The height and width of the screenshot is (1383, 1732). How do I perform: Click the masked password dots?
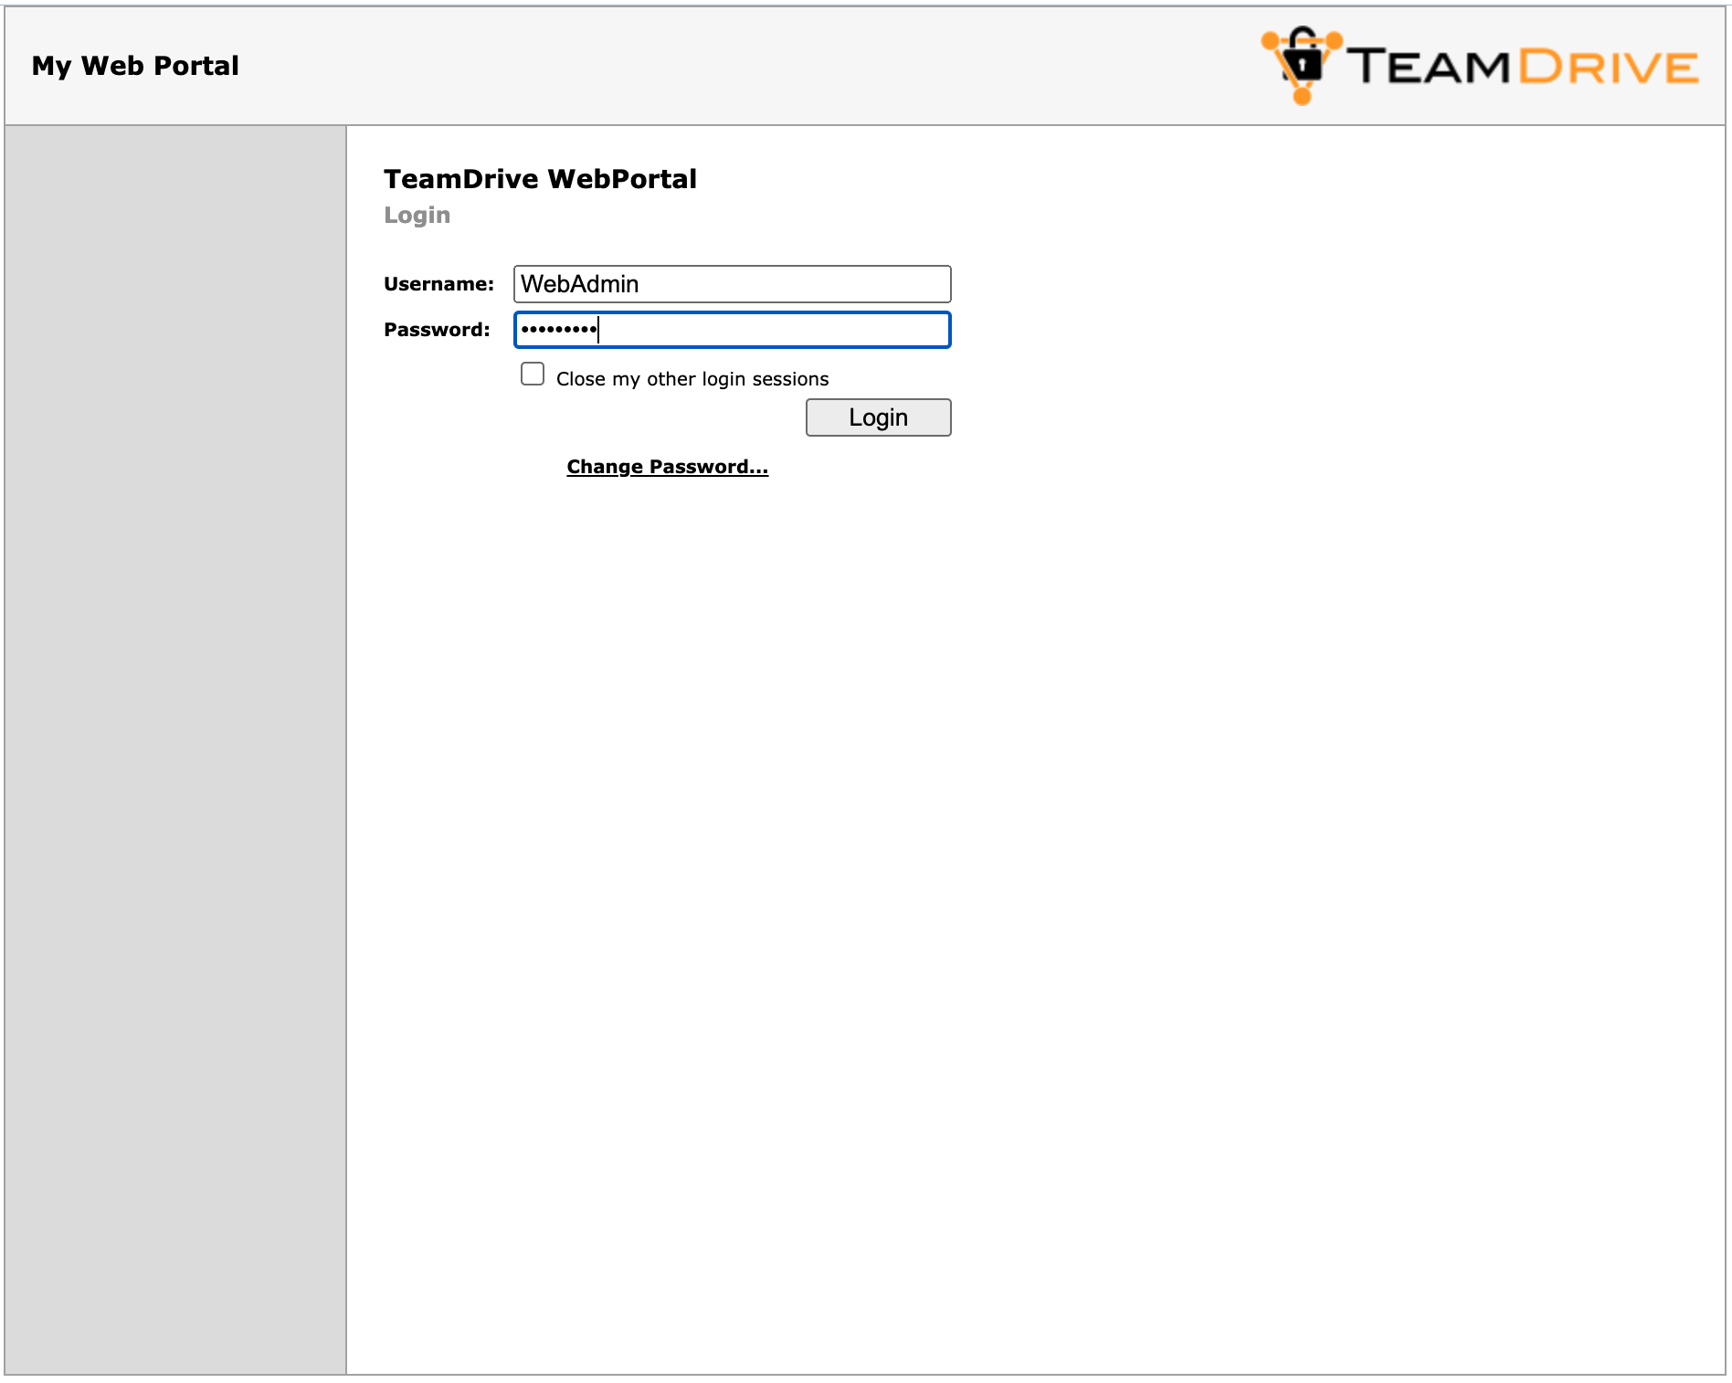click(558, 330)
